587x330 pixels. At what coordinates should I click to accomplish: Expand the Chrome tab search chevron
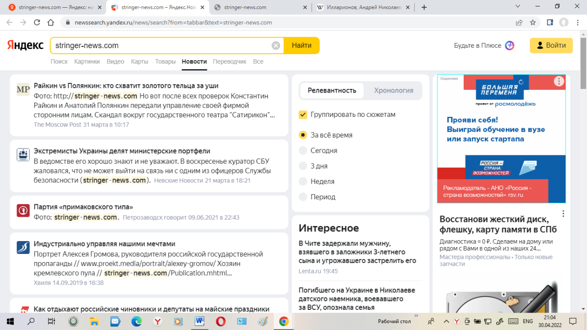click(x=518, y=6)
